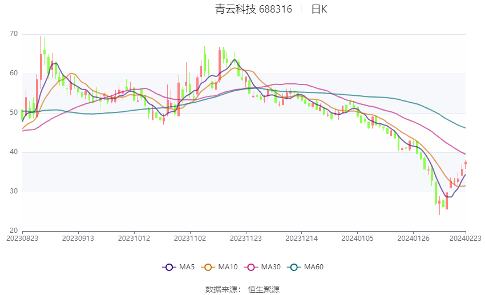Click y-axis value 60
The width and height of the screenshot is (485, 295).
[x=14, y=73]
